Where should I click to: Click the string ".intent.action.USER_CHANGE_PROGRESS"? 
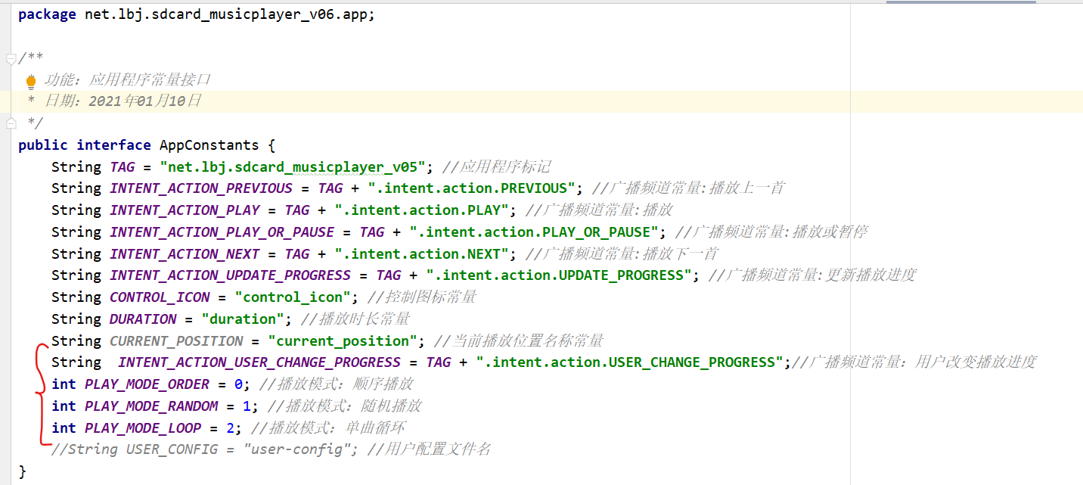pos(630,362)
